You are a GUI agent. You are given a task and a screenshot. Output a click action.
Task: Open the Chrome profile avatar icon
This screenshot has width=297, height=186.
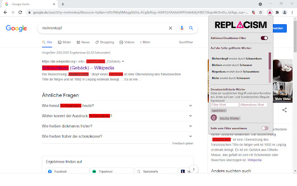coord(284,13)
